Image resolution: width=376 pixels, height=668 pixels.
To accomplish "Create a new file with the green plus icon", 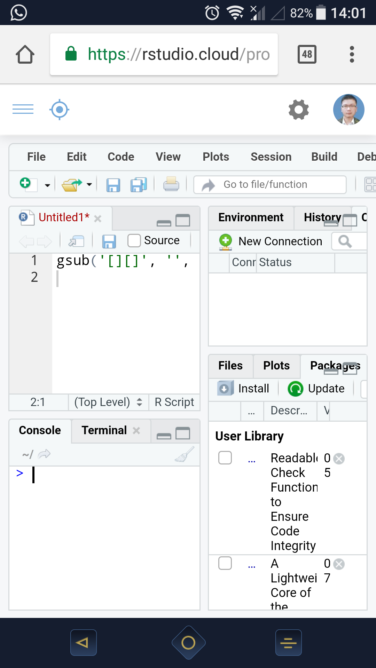I will pyautogui.click(x=28, y=184).
